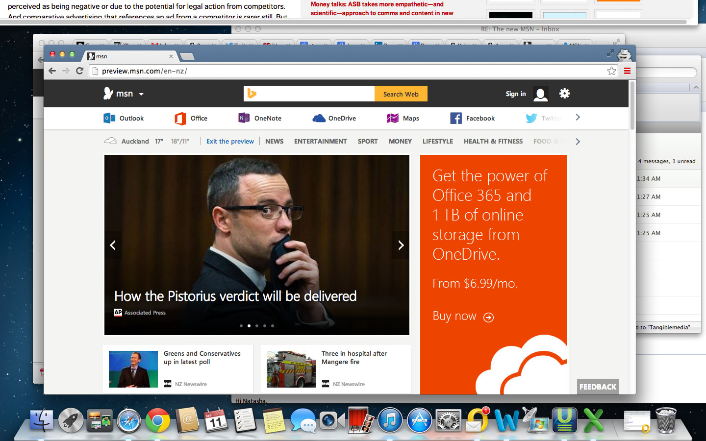Jump to the fifth carousel slide dot
Screen dimensions: 706x441
pyautogui.click(x=272, y=325)
